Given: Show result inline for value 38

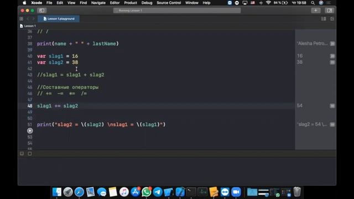Looking at the screenshot, I should [332, 62].
